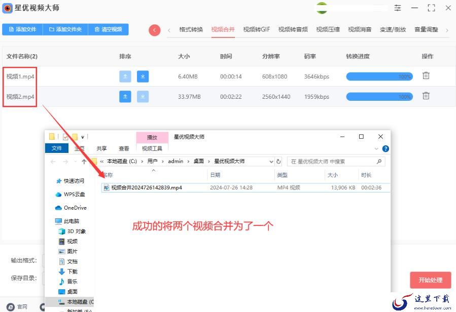Delete 视频2.mp4 with the trash icon
The image size is (456, 312).
(x=426, y=96)
